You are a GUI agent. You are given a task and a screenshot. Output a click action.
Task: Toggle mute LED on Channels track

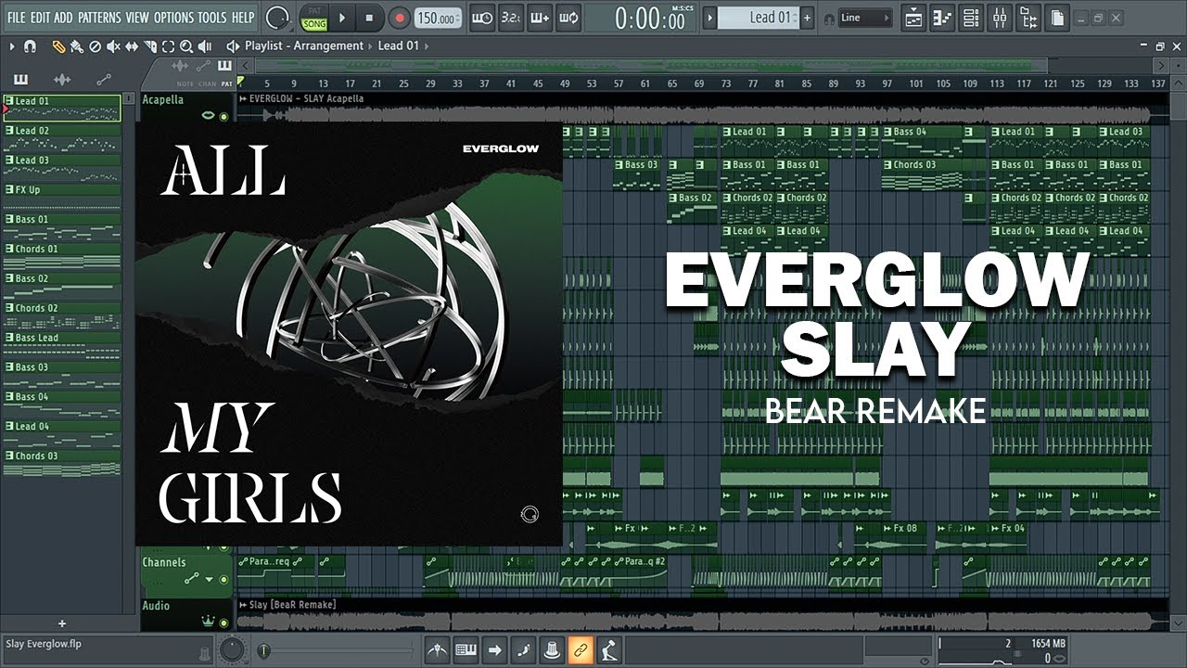coord(223,579)
